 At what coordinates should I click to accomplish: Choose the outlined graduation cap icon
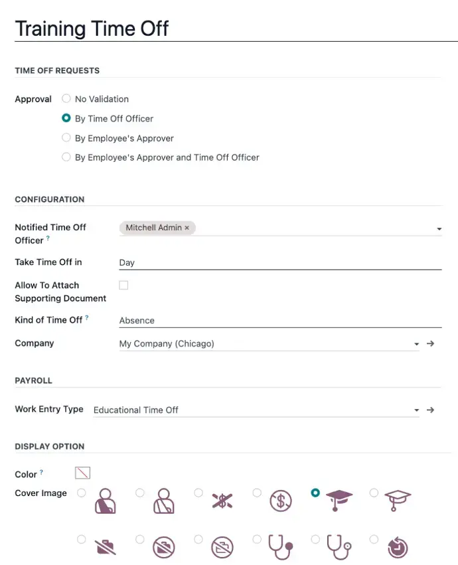tap(374, 493)
